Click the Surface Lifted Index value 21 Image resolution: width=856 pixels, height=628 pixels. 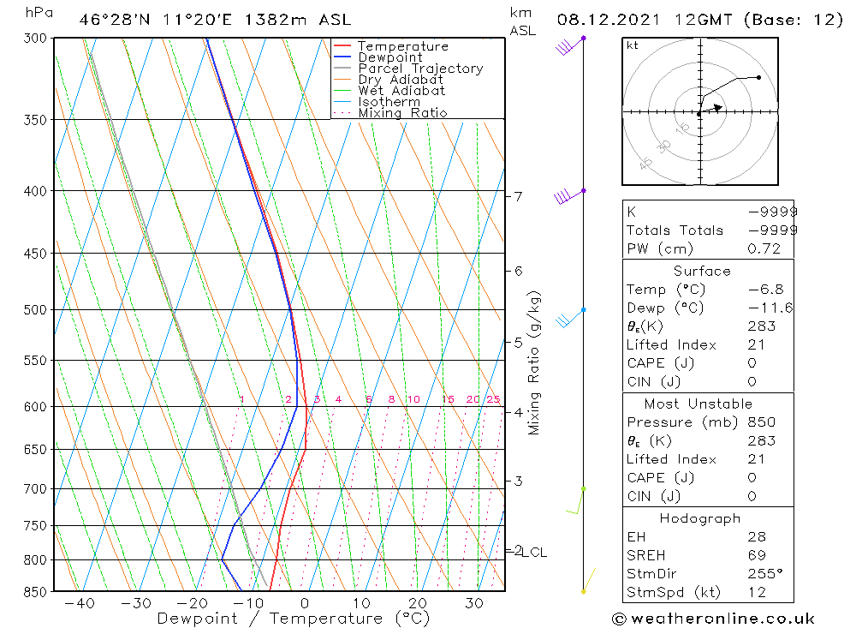pos(756,345)
